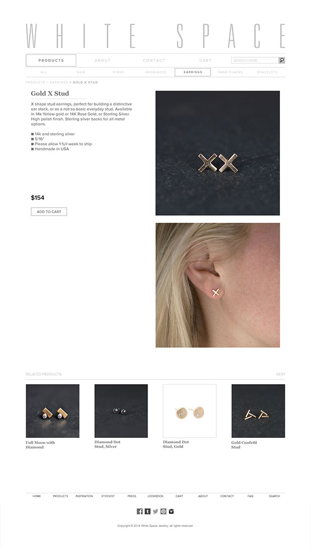View Diamond Dot Stud, Gold product image
The image size is (311, 547).
[190, 411]
